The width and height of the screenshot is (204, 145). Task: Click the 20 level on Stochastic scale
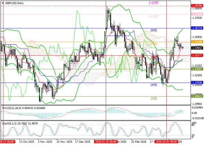193,135
